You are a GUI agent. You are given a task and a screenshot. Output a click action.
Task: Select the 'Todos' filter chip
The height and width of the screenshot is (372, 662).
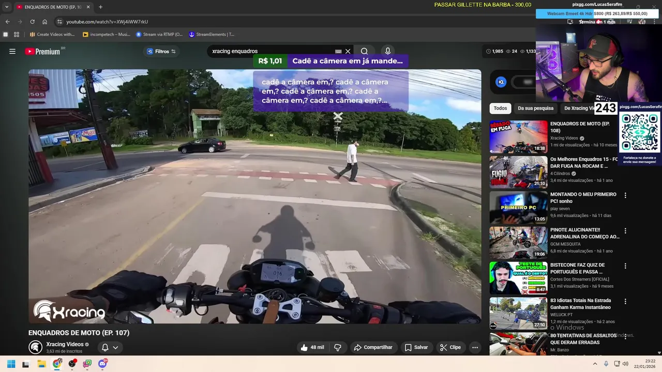click(500, 108)
